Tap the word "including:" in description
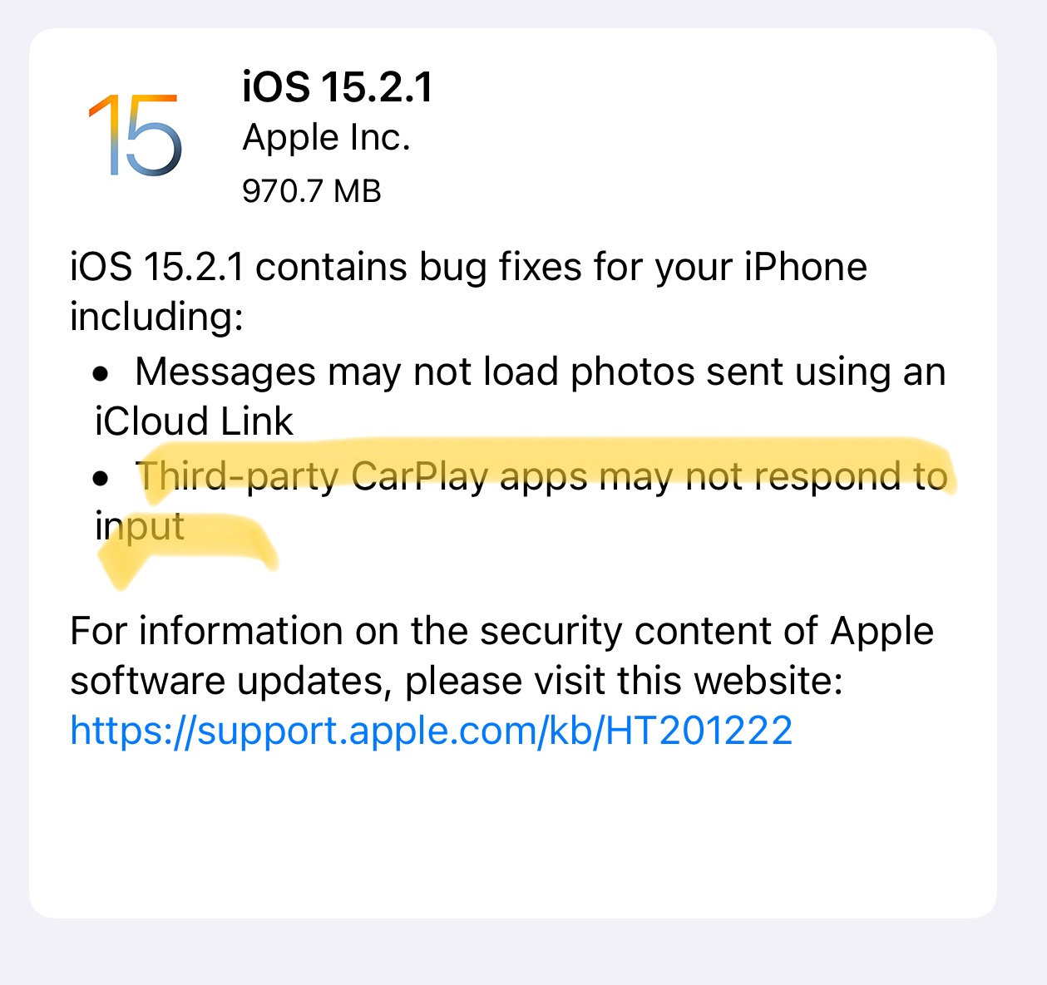This screenshot has width=1047, height=985. (x=157, y=317)
